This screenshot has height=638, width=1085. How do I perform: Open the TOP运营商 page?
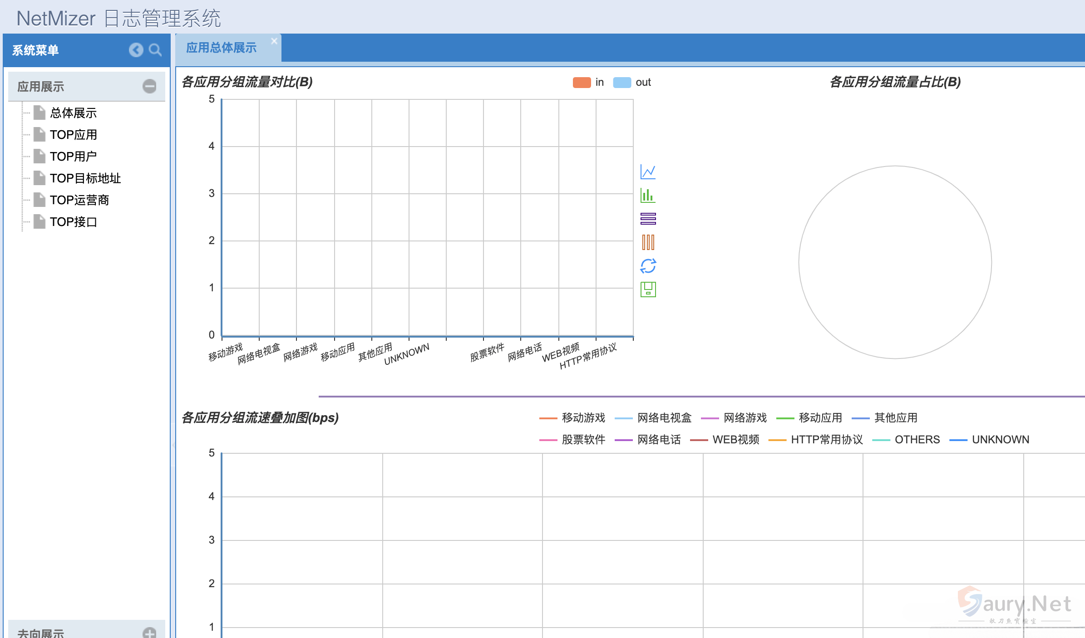coord(79,200)
